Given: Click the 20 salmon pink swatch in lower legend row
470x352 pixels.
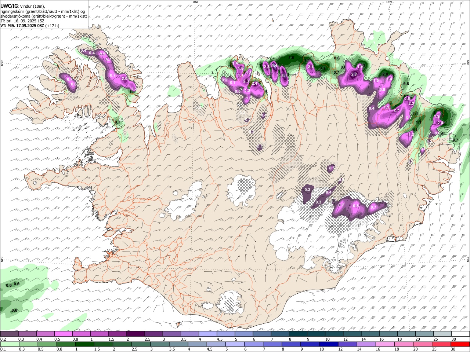Looking at the screenshot, I should tap(423, 344).
